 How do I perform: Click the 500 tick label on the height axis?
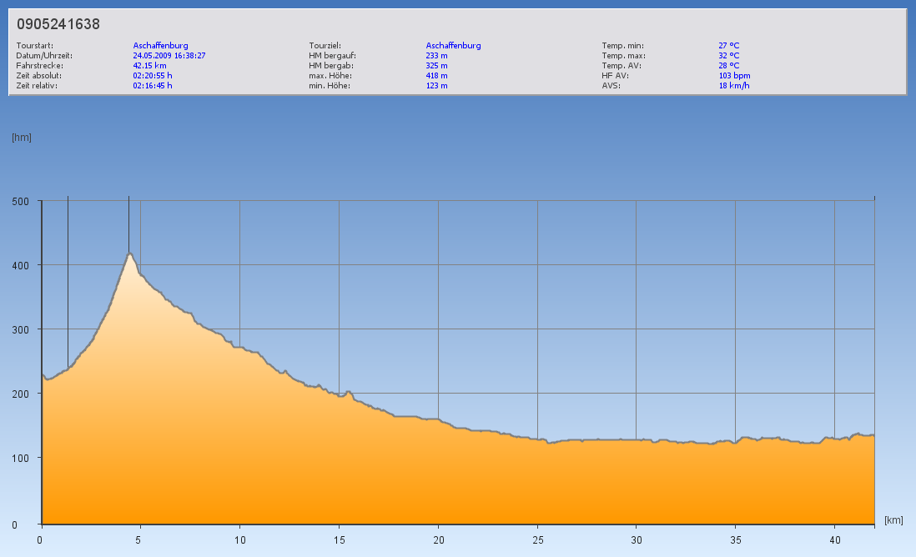(20, 201)
